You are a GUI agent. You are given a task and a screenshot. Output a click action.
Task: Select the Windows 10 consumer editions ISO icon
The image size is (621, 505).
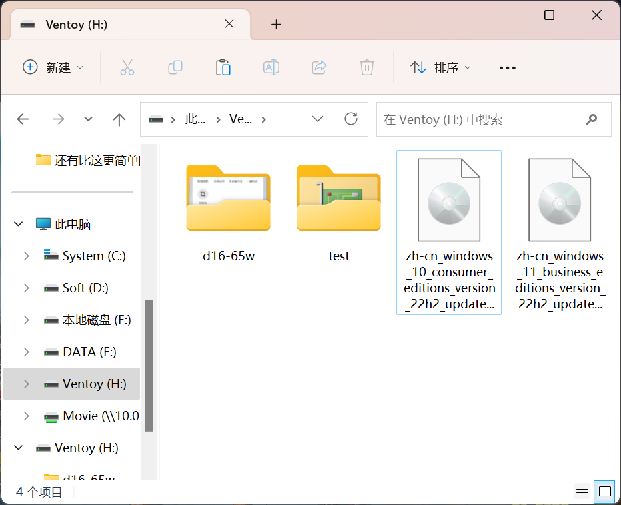coord(449,200)
